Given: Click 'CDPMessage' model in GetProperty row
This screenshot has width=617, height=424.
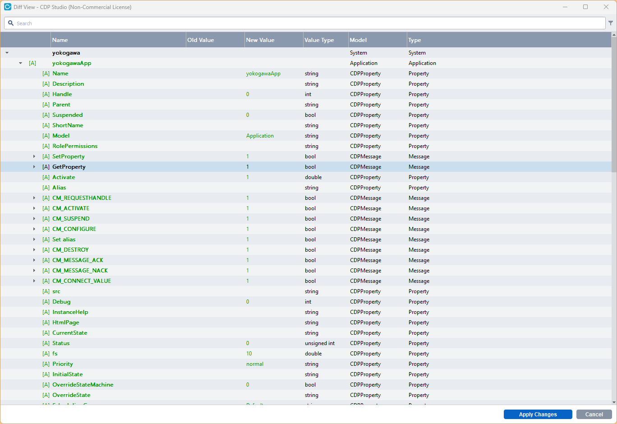Looking at the screenshot, I should click(x=365, y=167).
